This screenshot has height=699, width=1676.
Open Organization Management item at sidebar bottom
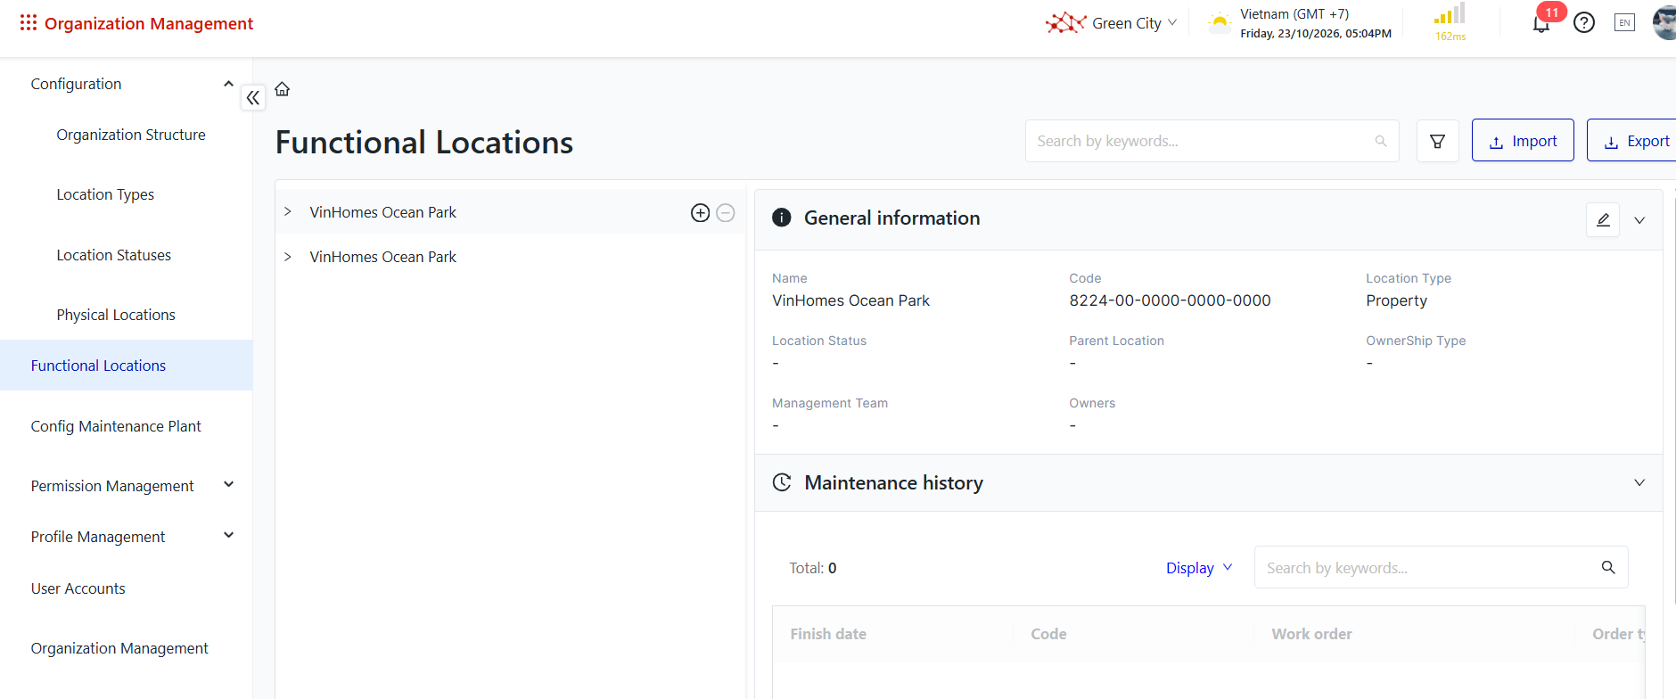119,648
